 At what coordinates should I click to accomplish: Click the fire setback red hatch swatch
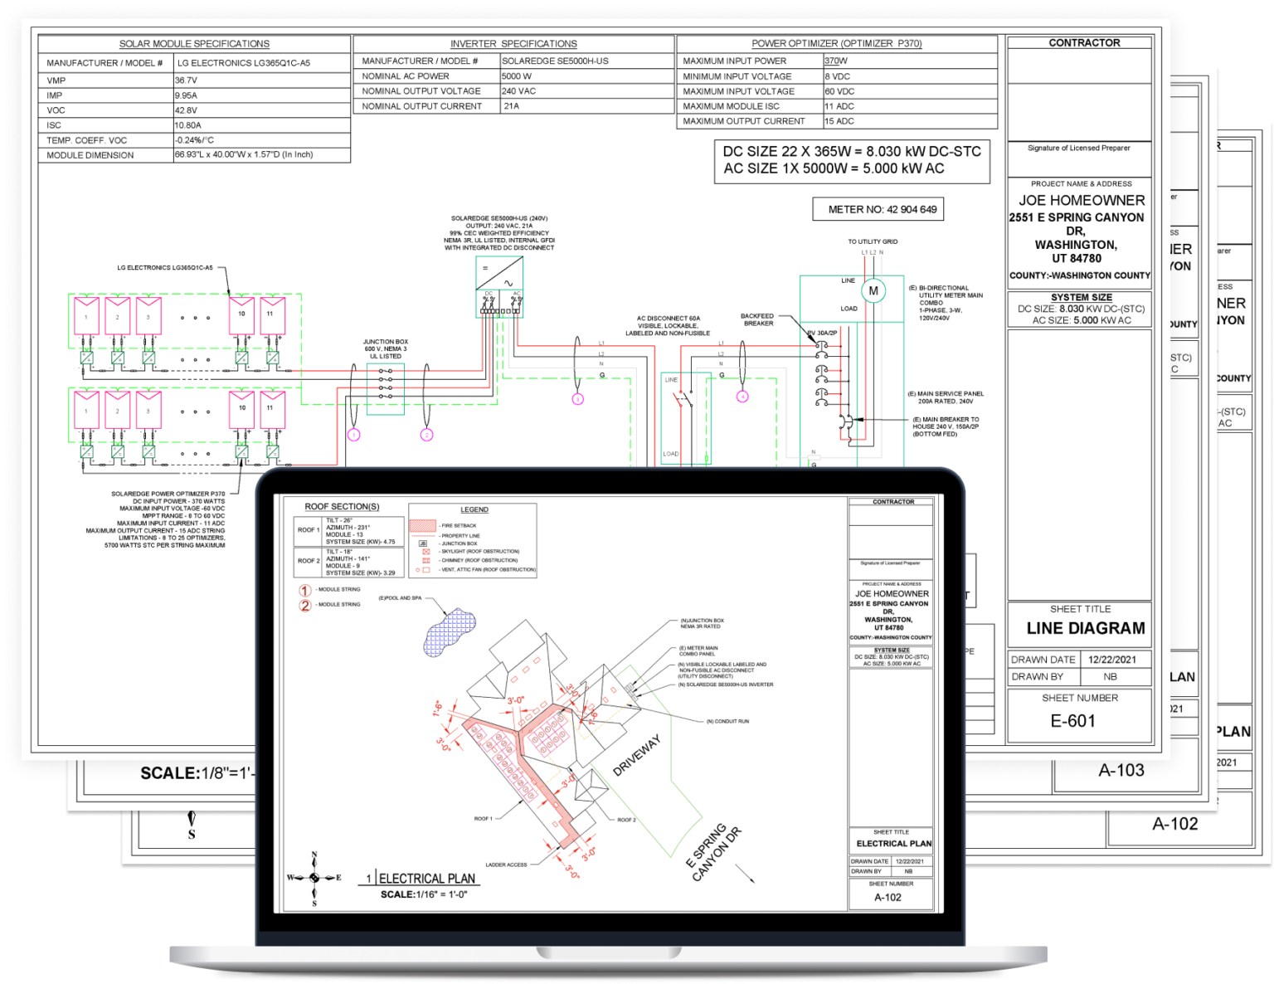pos(424,525)
